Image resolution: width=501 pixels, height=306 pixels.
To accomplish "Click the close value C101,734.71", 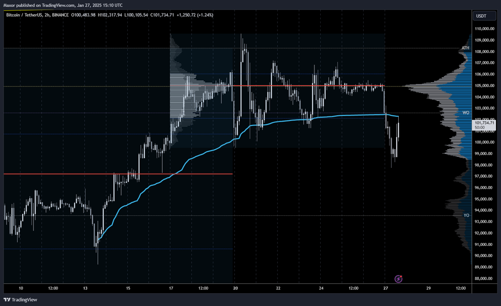I will click(x=162, y=15).
